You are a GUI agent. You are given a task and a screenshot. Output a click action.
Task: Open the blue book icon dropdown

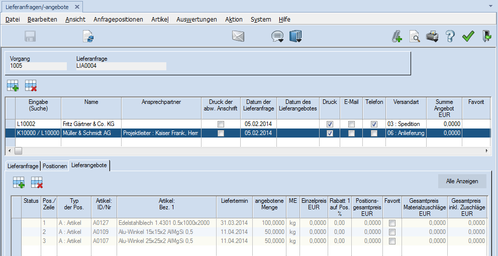pyautogui.click(x=296, y=37)
